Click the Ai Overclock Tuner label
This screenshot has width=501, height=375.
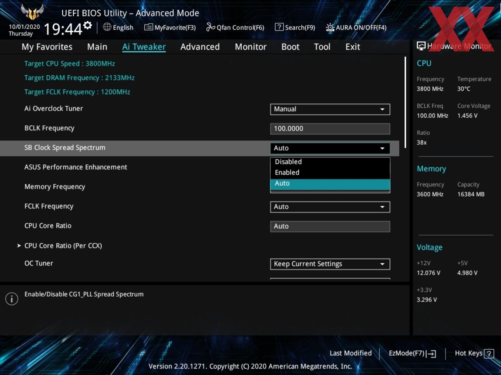(53, 108)
